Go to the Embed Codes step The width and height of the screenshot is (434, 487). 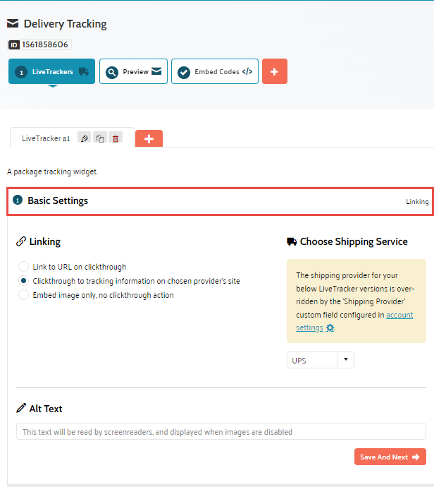pos(214,71)
